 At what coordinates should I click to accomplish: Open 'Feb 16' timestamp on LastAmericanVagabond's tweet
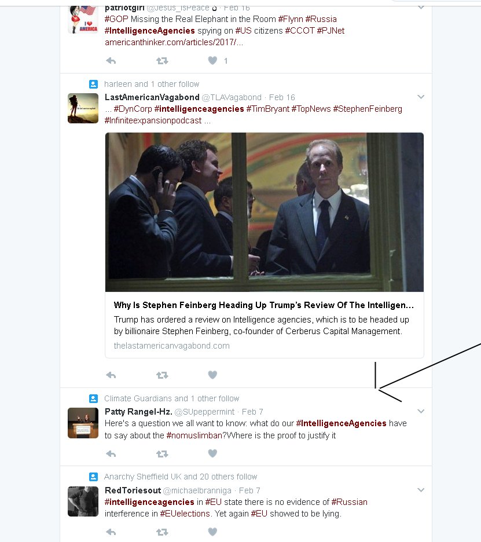(282, 97)
